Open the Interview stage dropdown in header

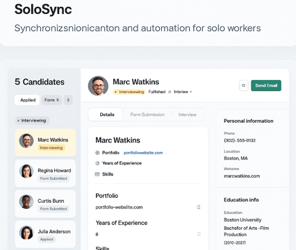[183, 92]
